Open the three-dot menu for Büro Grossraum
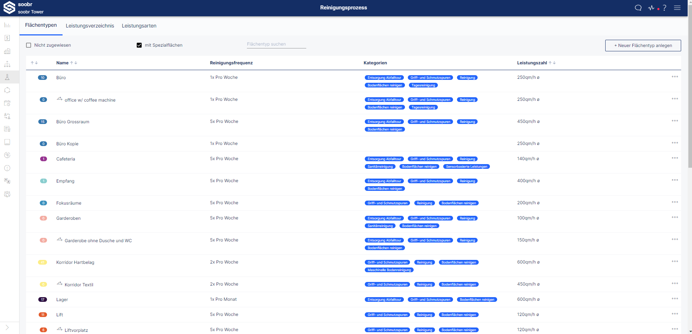692x334 pixels. (x=675, y=121)
